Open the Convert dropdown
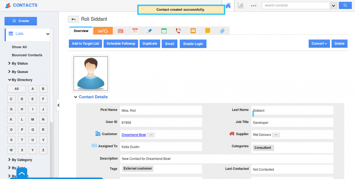This screenshot has width=355, height=179. click(319, 44)
